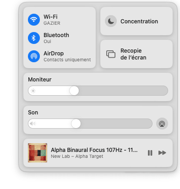Open AirPlay audio output icon

tap(162, 124)
